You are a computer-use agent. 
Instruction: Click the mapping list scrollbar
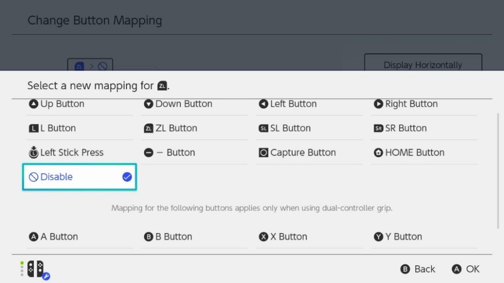(498, 171)
